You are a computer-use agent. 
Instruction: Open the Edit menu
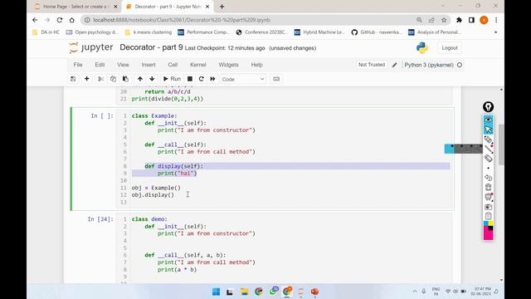click(100, 65)
